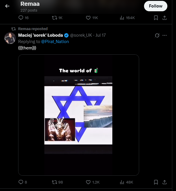Go back using the left arrow
Viewport: 176px width, 191px height.
pyautogui.click(x=7, y=6)
